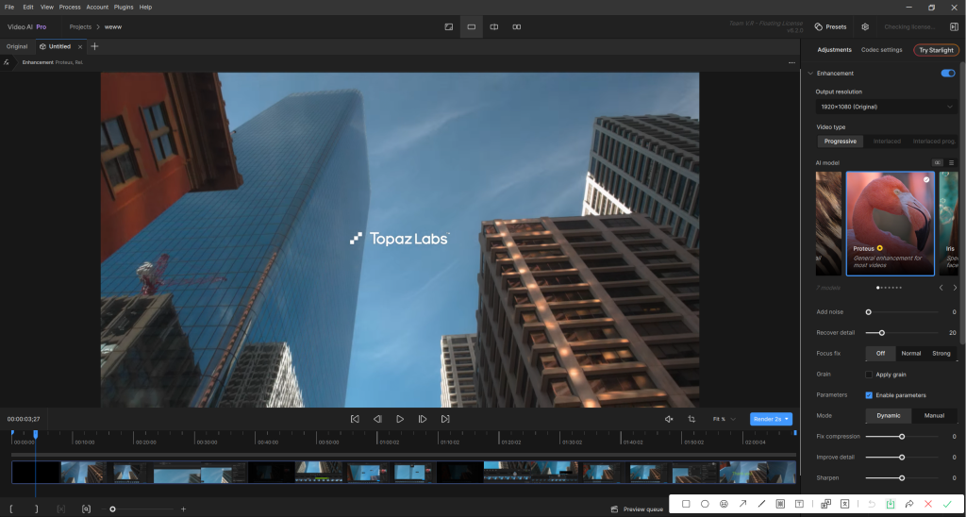
Task: Select single view layout icon
Action: click(472, 27)
